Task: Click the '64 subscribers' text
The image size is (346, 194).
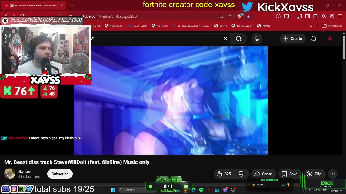Action: (29, 177)
